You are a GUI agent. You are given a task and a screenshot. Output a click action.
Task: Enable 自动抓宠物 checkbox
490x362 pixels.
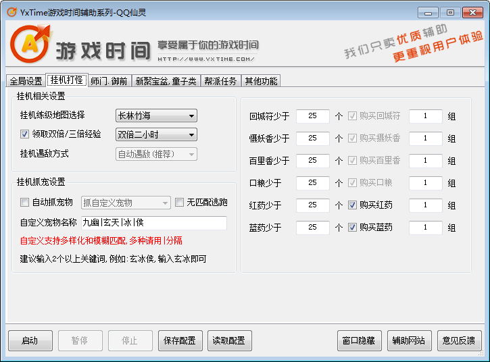point(25,203)
